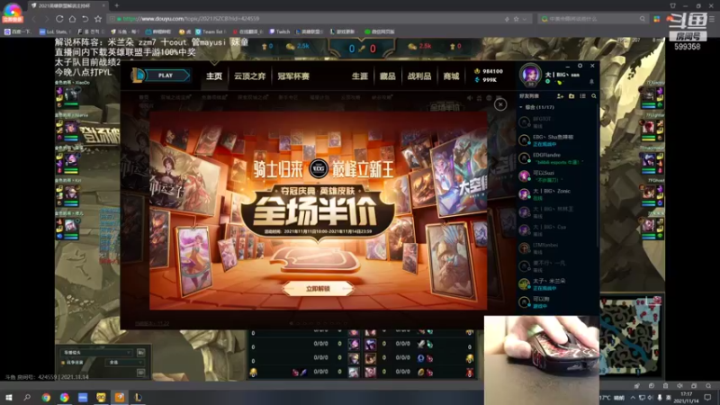
Task: Open the Windows notification center
Action: coord(708,397)
